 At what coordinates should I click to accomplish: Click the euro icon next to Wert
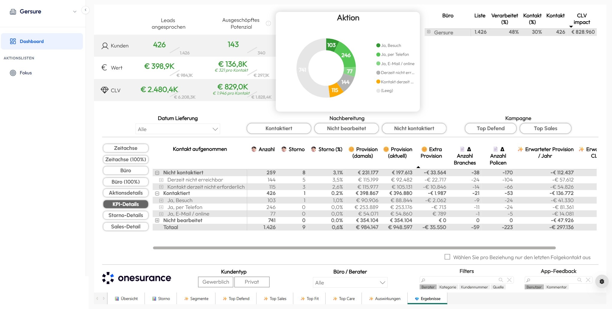(104, 67)
